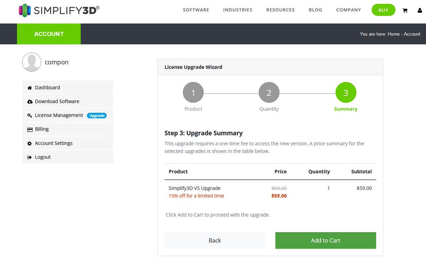Click Logout in sidebar
426x274 pixels.
pyautogui.click(x=67, y=157)
